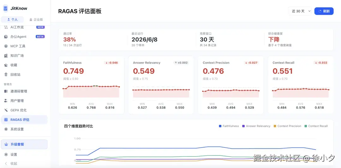Open 用户管理 admin page
Image resolution: width=341 pixels, height=168 pixels.
tap(24, 101)
